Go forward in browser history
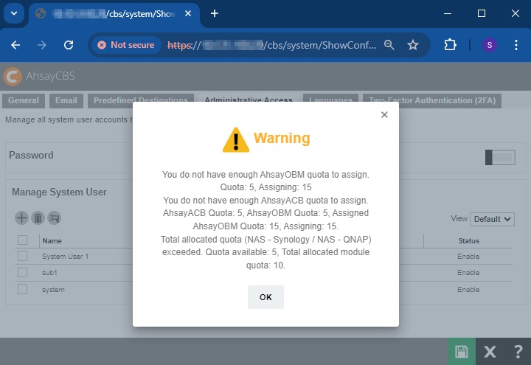The image size is (531, 365). [x=42, y=45]
